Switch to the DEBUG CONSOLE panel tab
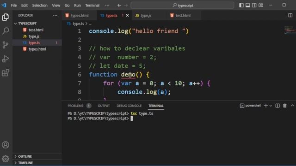The height and width of the screenshot is (166, 296). 129,106
